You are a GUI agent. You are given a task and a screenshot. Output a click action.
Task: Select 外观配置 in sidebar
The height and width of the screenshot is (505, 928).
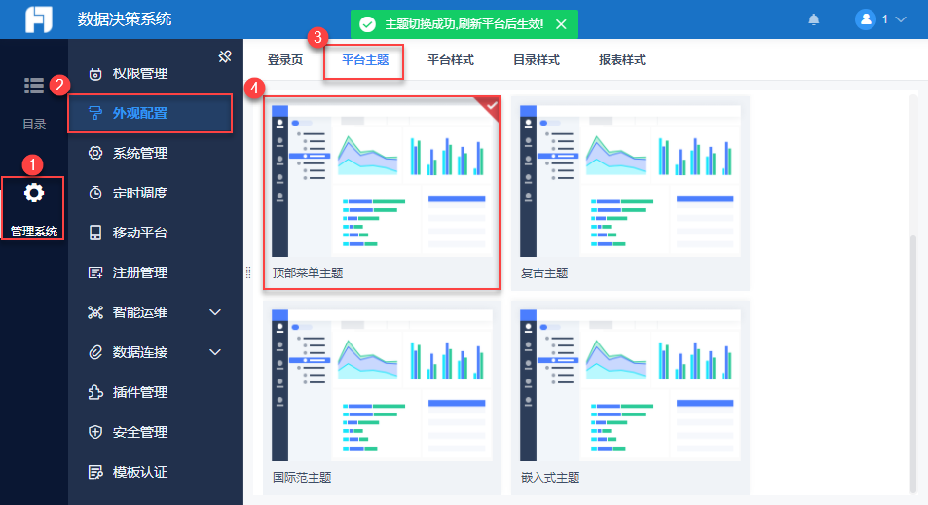click(150, 113)
